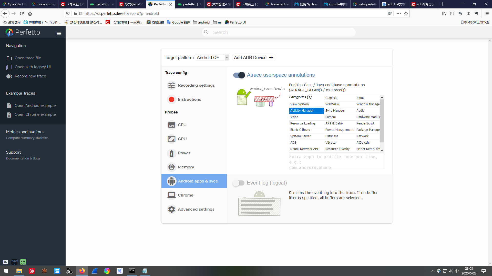Open Advanced settings gear section
Image resolution: width=492 pixels, height=276 pixels.
tap(196, 209)
